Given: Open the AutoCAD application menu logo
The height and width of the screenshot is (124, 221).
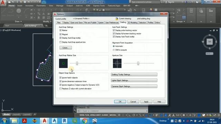Looking at the screenshot, I should [x=3, y=3].
